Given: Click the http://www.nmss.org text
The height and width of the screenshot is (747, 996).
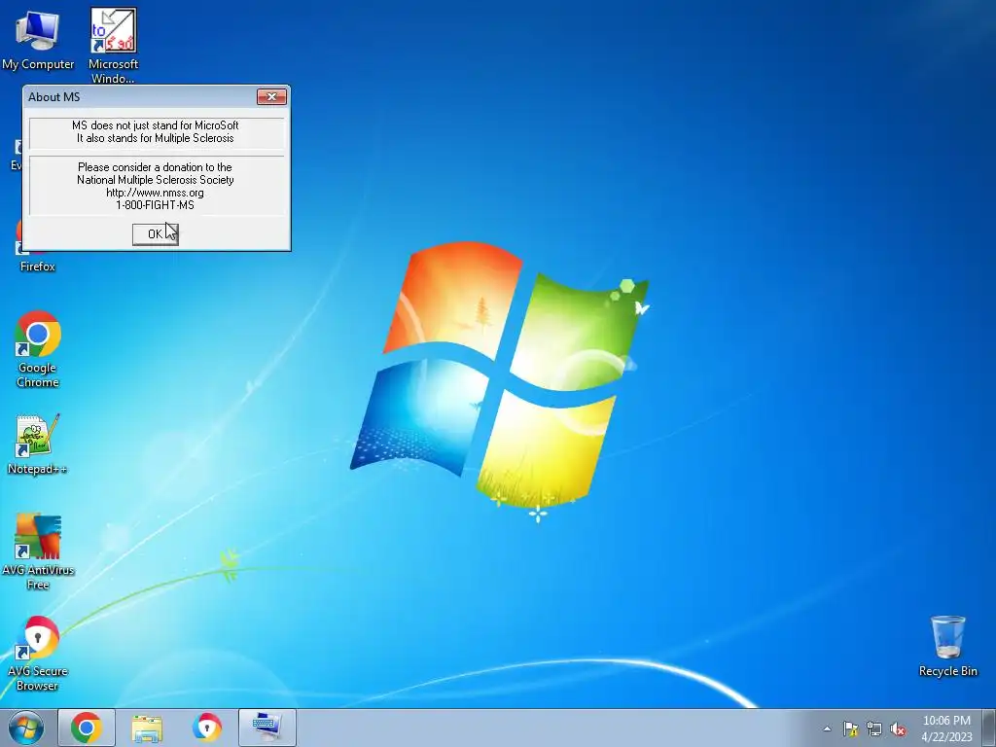Looking at the screenshot, I should click(x=155, y=193).
